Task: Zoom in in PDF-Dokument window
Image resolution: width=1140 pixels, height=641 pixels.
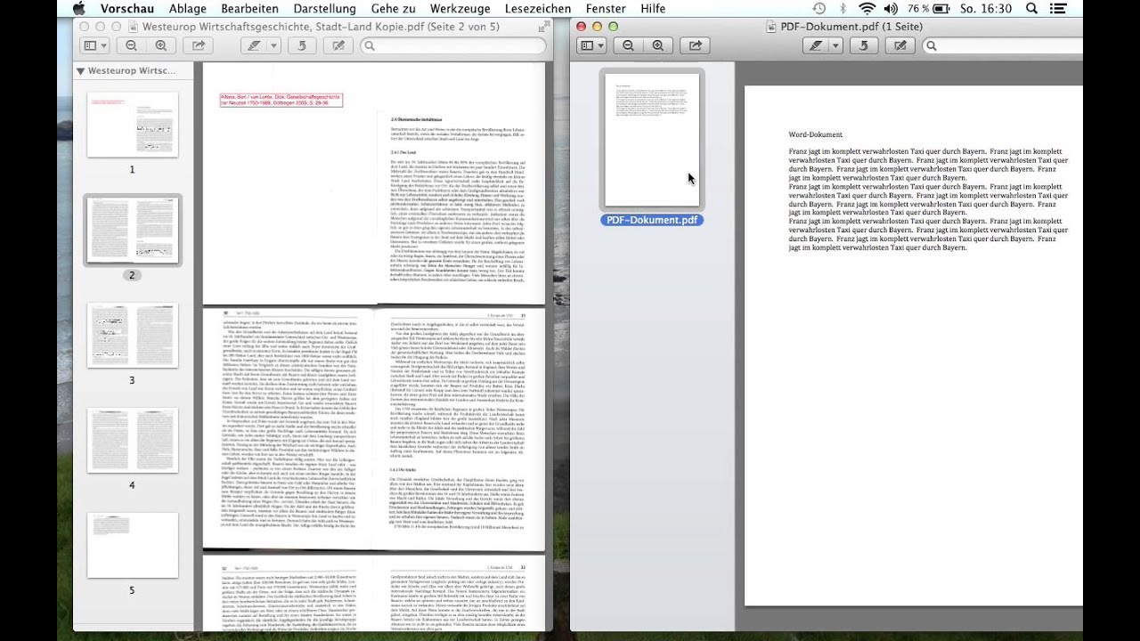Action: point(658,45)
